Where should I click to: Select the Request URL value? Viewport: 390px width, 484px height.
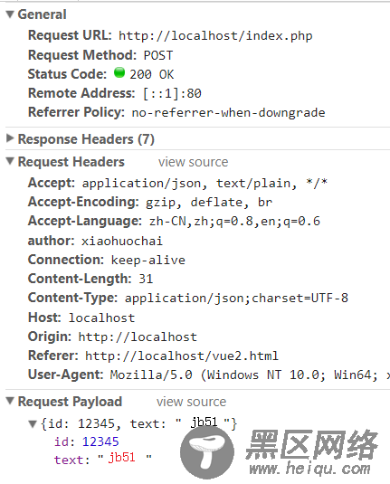(x=215, y=36)
